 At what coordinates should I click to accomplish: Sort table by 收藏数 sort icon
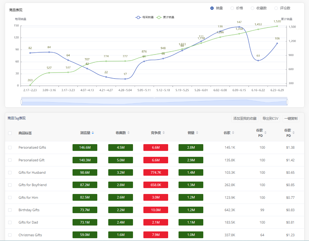(x=128, y=133)
